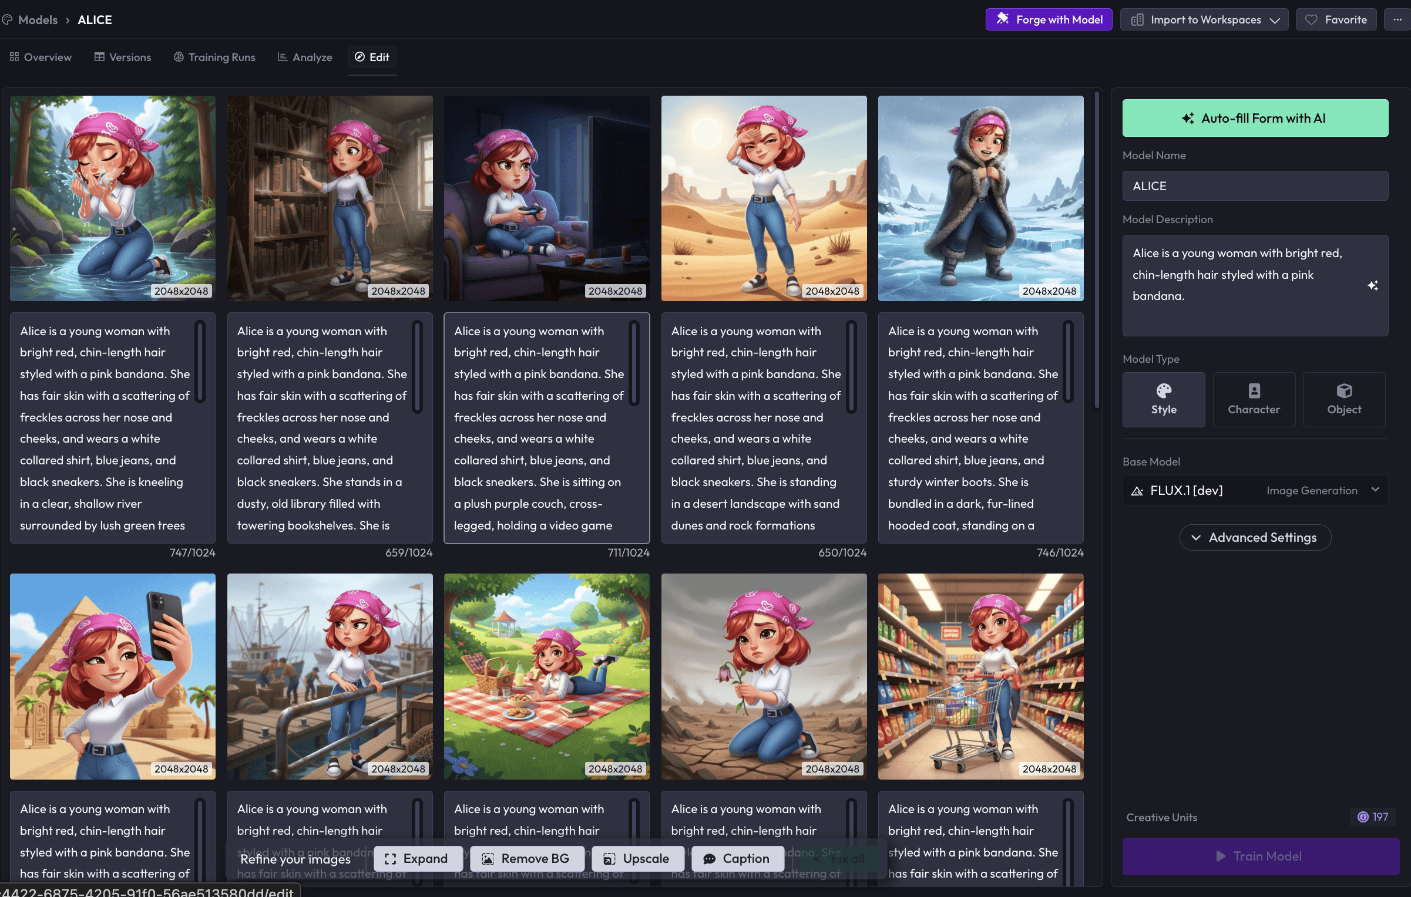The width and height of the screenshot is (1411, 897).
Task: Click the Expand image tool
Action: (x=417, y=858)
